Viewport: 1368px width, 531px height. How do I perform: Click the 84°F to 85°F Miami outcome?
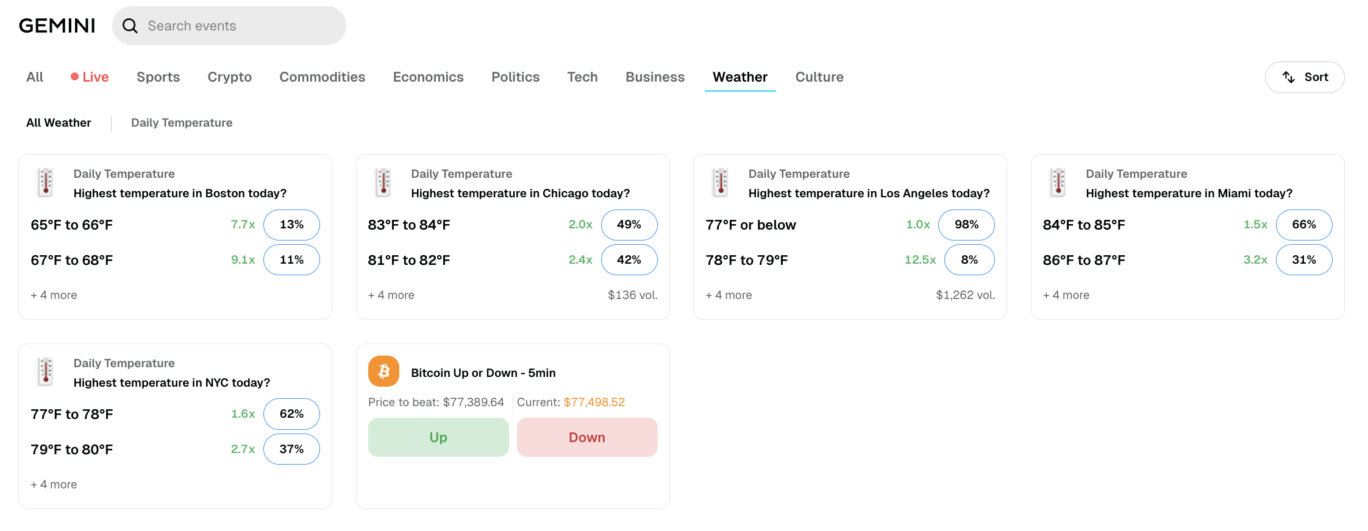point(1084,225)
